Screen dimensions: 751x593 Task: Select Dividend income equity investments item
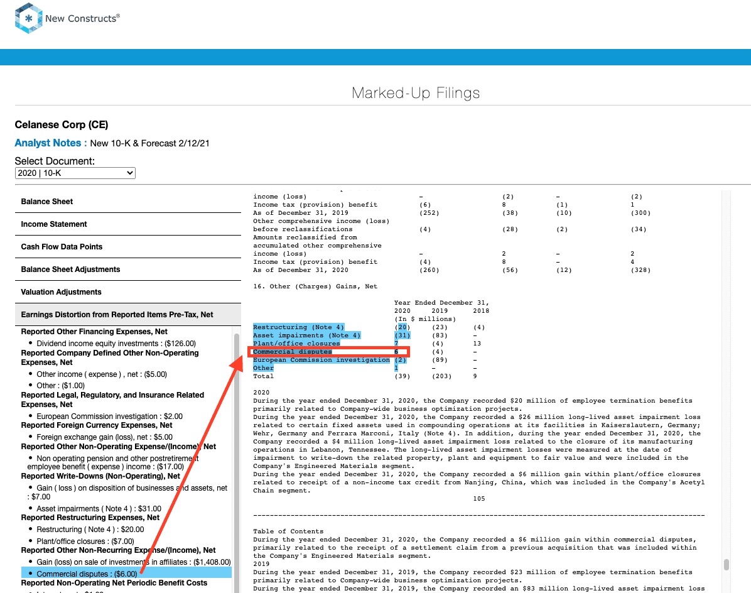116,344
